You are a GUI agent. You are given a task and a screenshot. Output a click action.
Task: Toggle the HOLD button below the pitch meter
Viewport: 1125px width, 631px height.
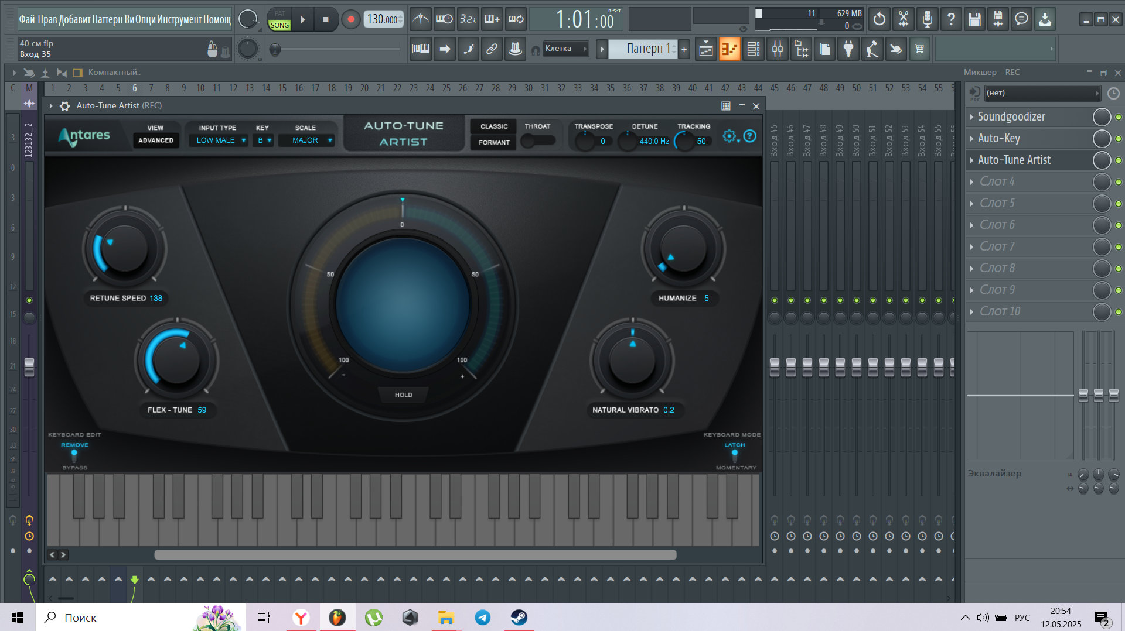(404, 395)
